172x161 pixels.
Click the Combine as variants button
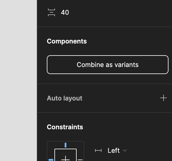108,65
